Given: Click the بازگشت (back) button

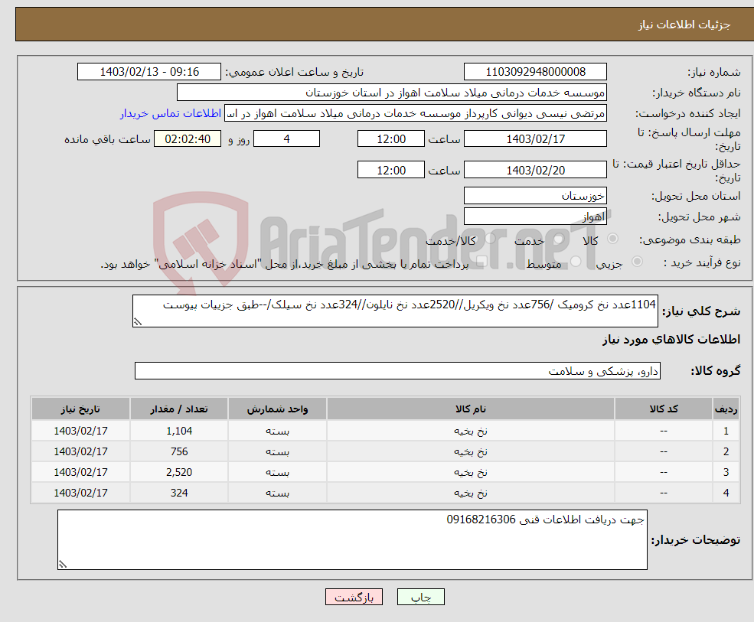Looking at the screenshot, I should coord(354,597).
